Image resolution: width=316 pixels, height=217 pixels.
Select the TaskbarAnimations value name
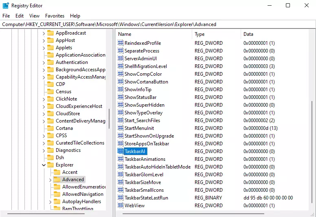click(145, 159)
